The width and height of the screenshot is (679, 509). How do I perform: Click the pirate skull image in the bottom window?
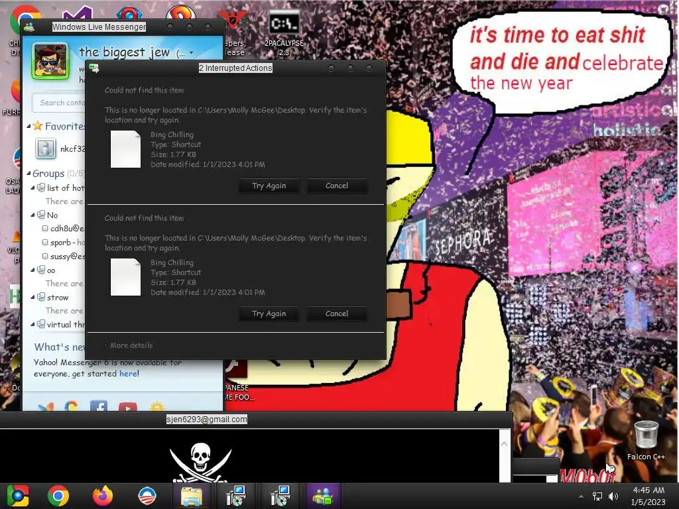pos(200,462)
